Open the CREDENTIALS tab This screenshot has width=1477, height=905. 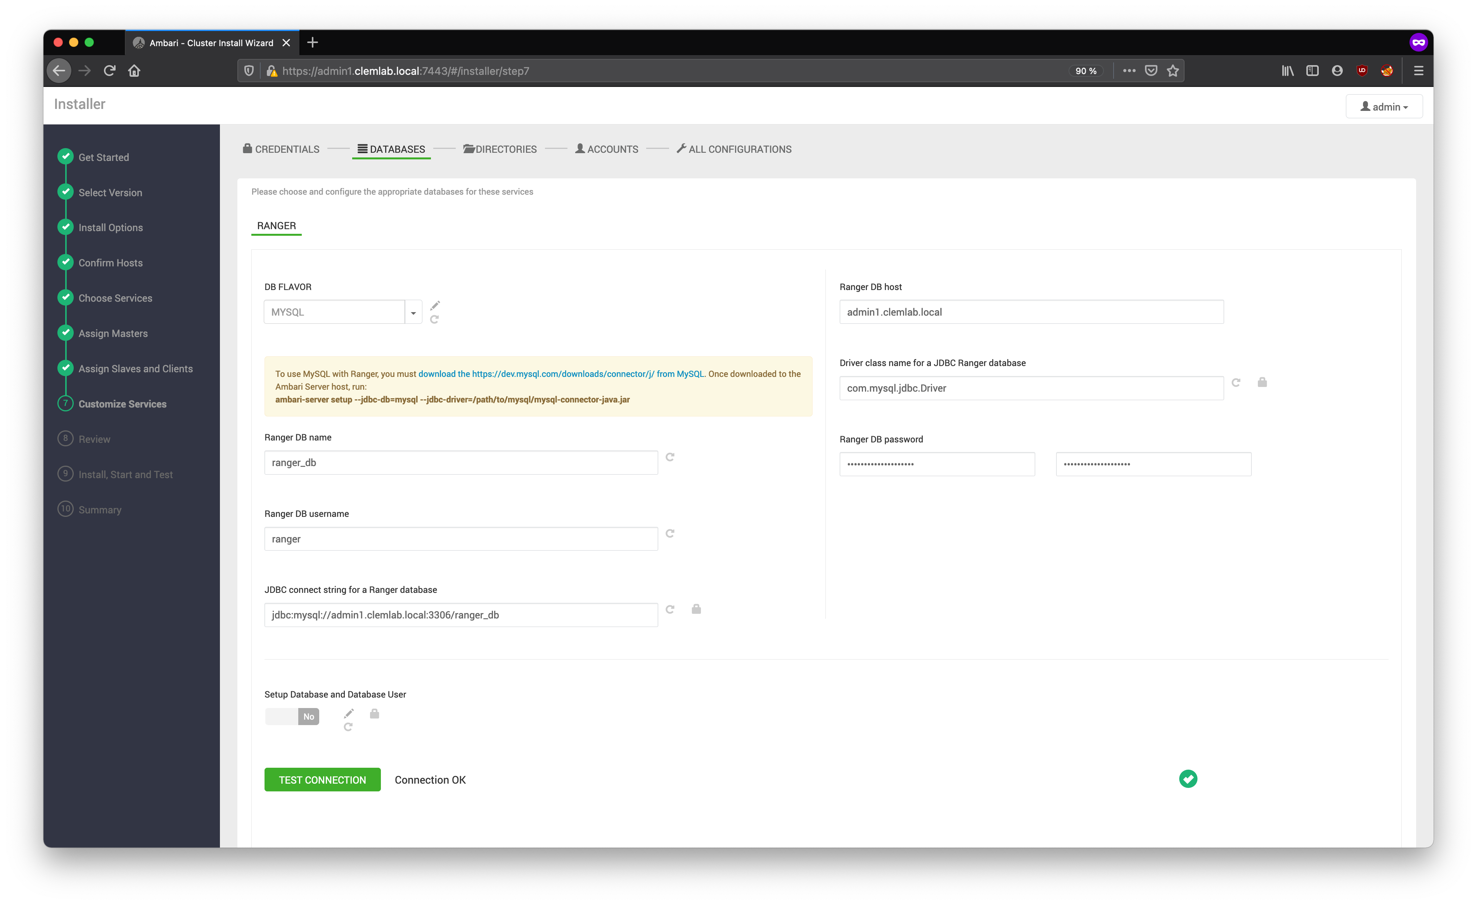(281, 149)
